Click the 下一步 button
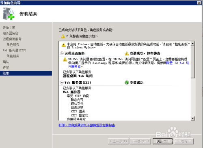 point(140,141)
